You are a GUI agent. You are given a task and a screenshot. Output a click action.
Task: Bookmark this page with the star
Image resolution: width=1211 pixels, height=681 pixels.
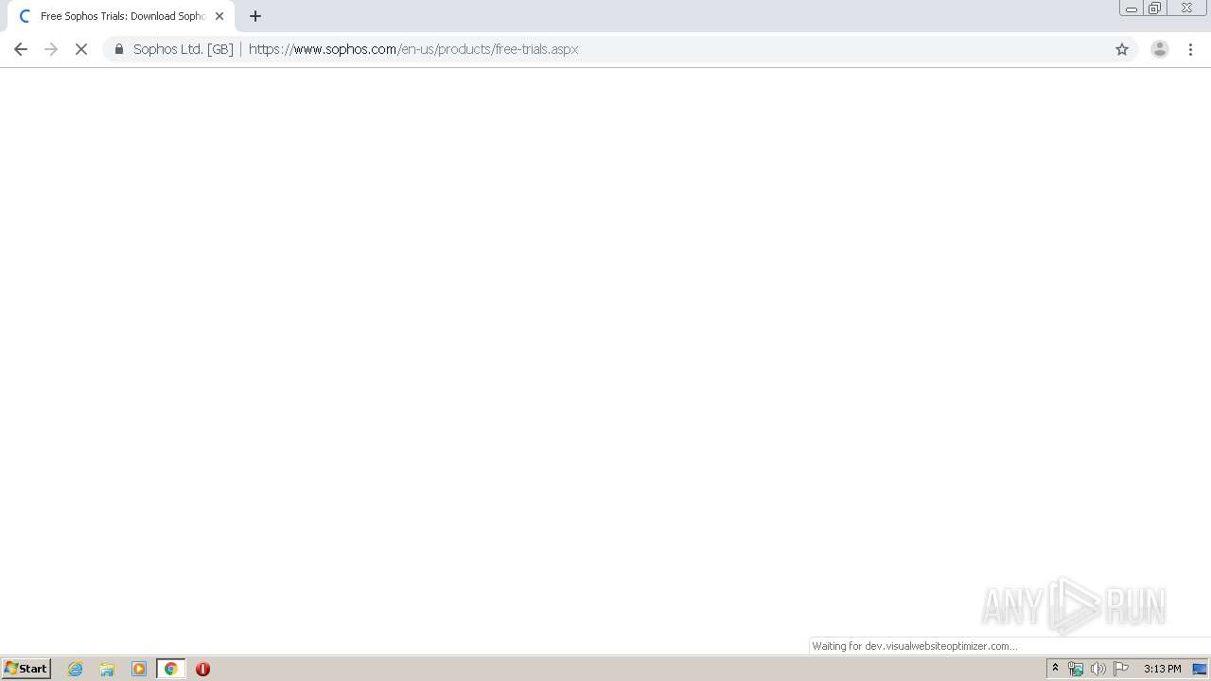[1122, 49]
